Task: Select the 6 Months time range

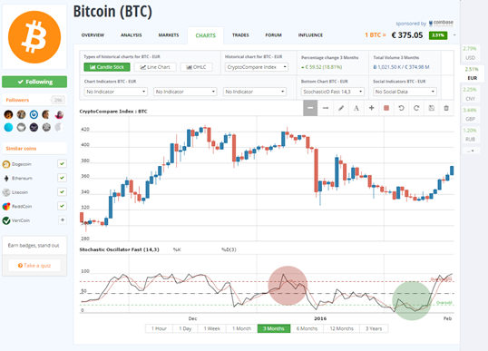Action: click(x=307, y=328)
